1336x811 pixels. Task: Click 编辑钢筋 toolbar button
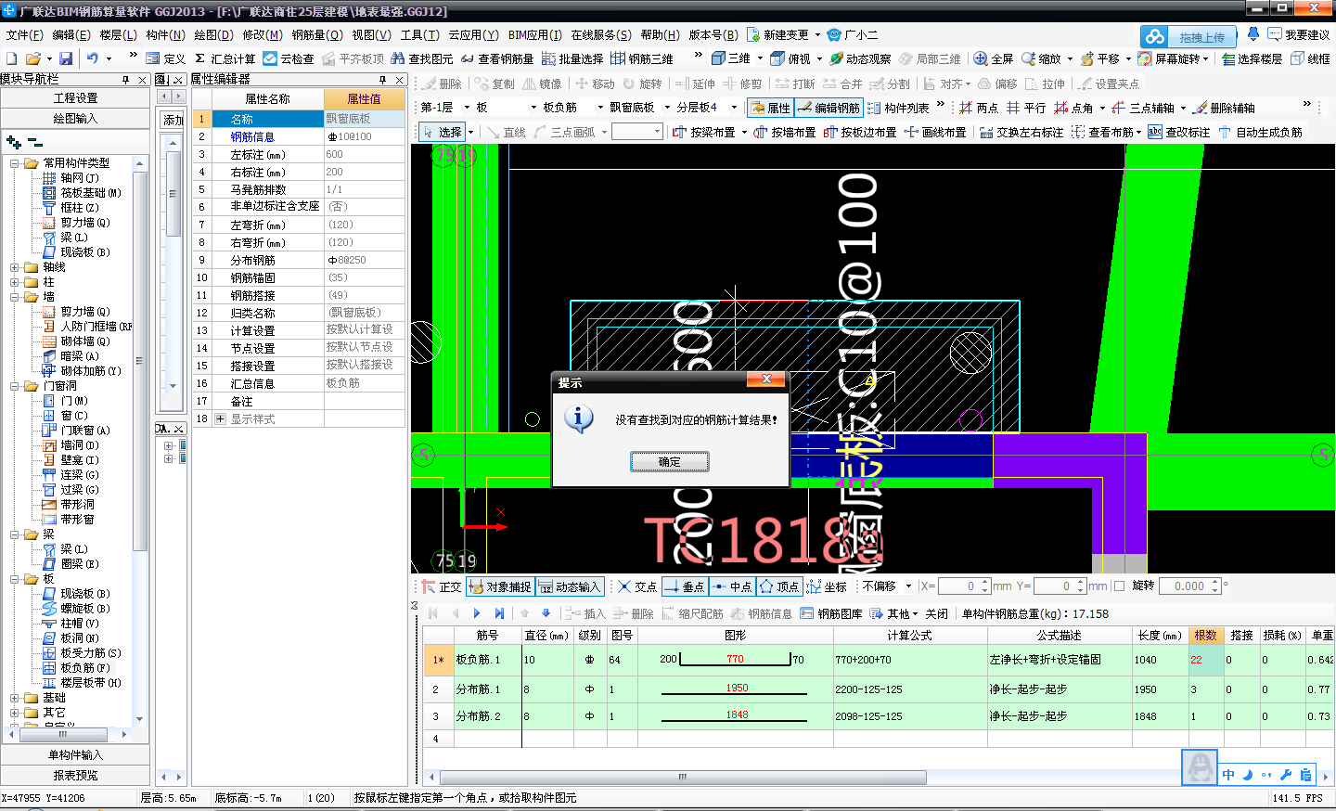pyautogui.click(x=829, y=108)
